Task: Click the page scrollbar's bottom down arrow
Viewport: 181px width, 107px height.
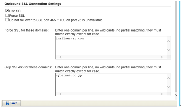Action: click(x=176, y=95)
